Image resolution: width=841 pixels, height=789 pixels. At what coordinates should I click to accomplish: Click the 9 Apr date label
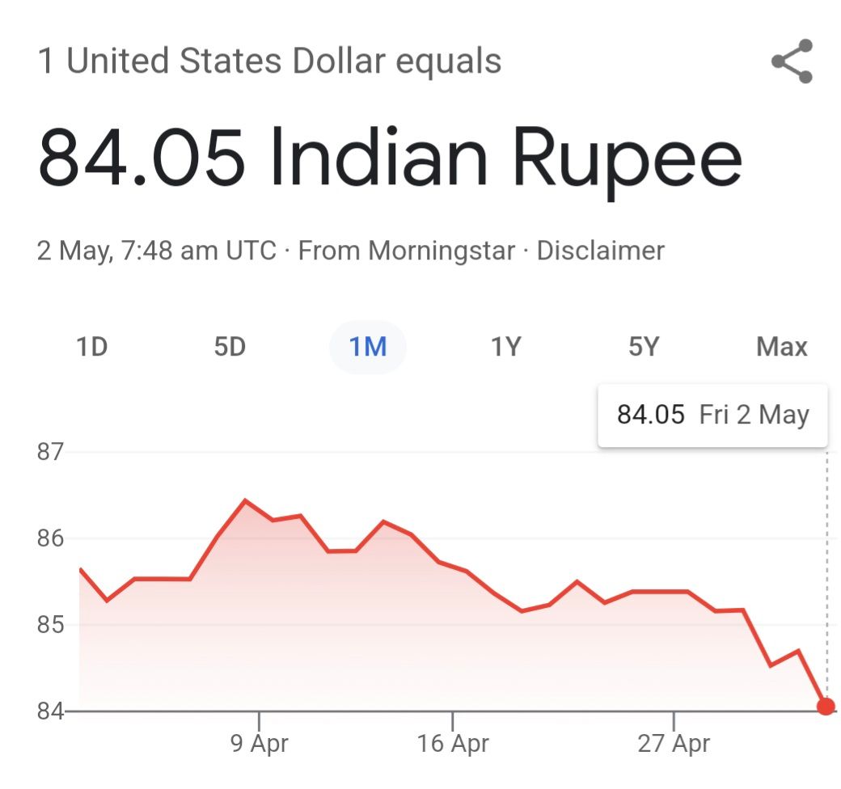tap(260, 743)
